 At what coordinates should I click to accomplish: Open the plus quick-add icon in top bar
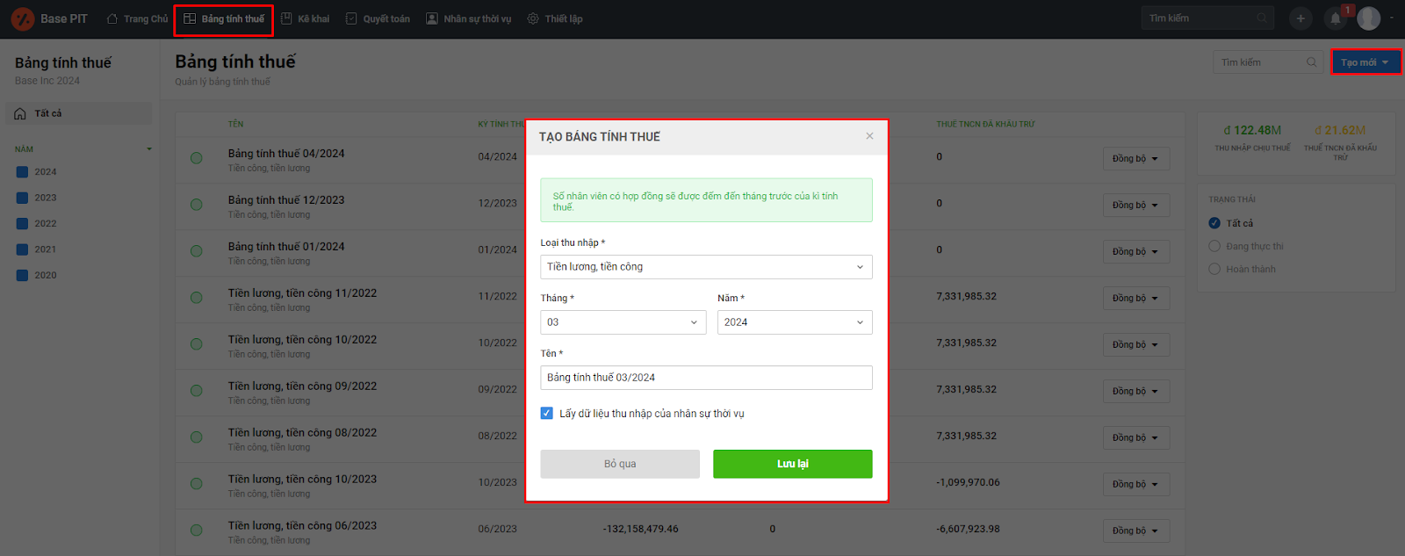[x=1301, y=18]
